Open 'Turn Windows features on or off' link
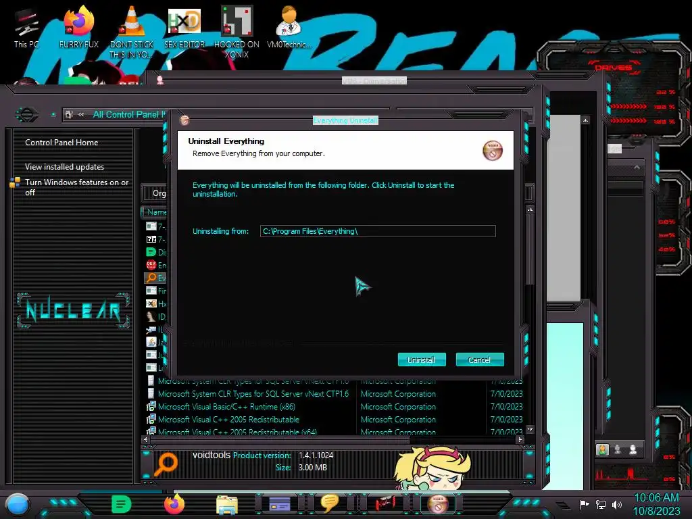The image size is (692, 519). coord(77,187)
